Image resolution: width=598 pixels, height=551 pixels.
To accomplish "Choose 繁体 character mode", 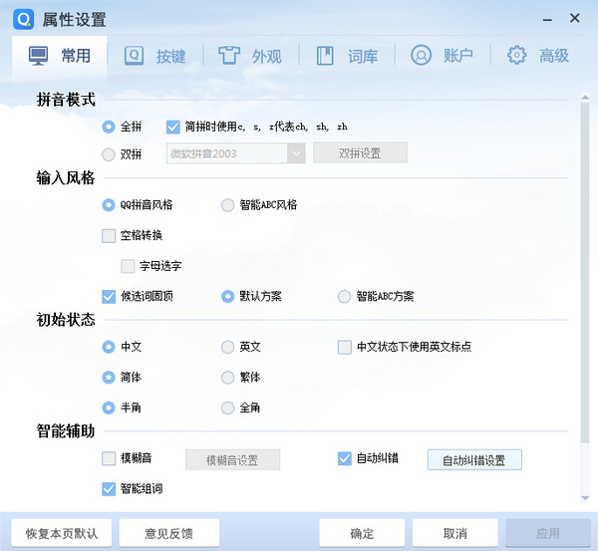I will pos(228,378).
